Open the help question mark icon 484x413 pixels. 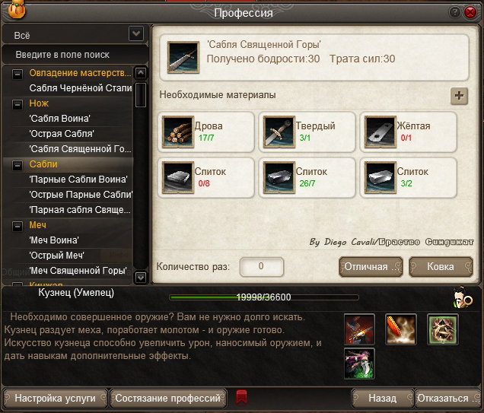[454, 12]
